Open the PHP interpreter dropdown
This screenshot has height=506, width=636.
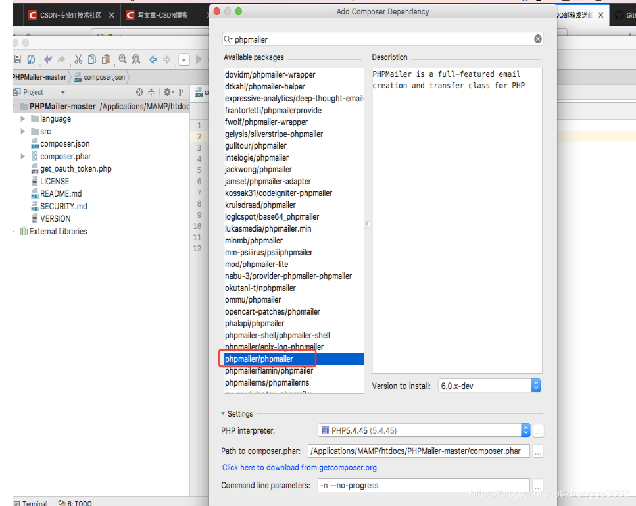point(424,430)
